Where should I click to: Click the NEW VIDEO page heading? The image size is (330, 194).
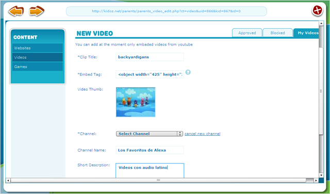click(95, 34)
